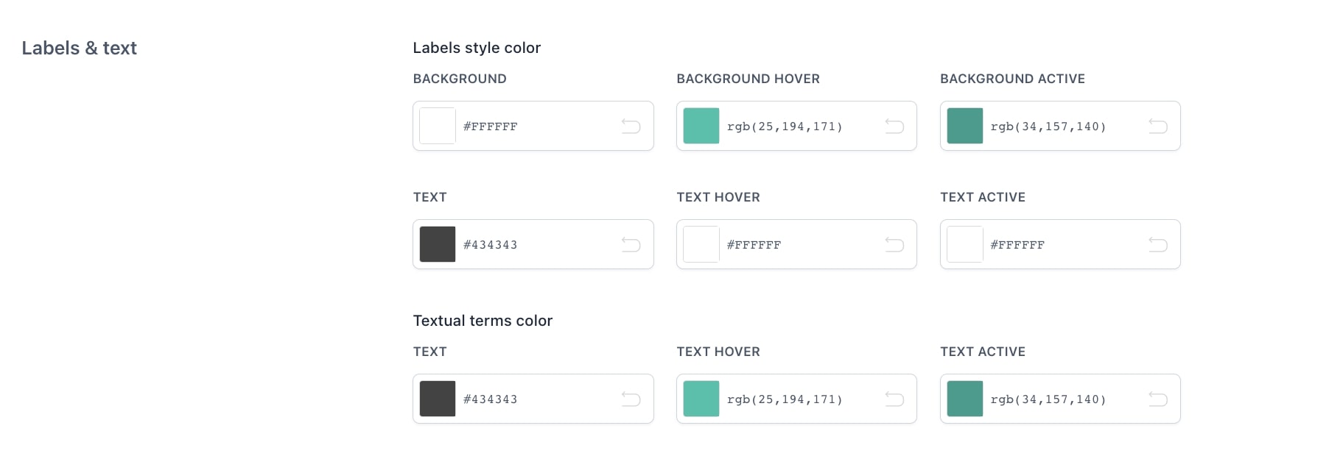
Task: Click Labels style Text dark swatch
Action: tap(438, 245)
